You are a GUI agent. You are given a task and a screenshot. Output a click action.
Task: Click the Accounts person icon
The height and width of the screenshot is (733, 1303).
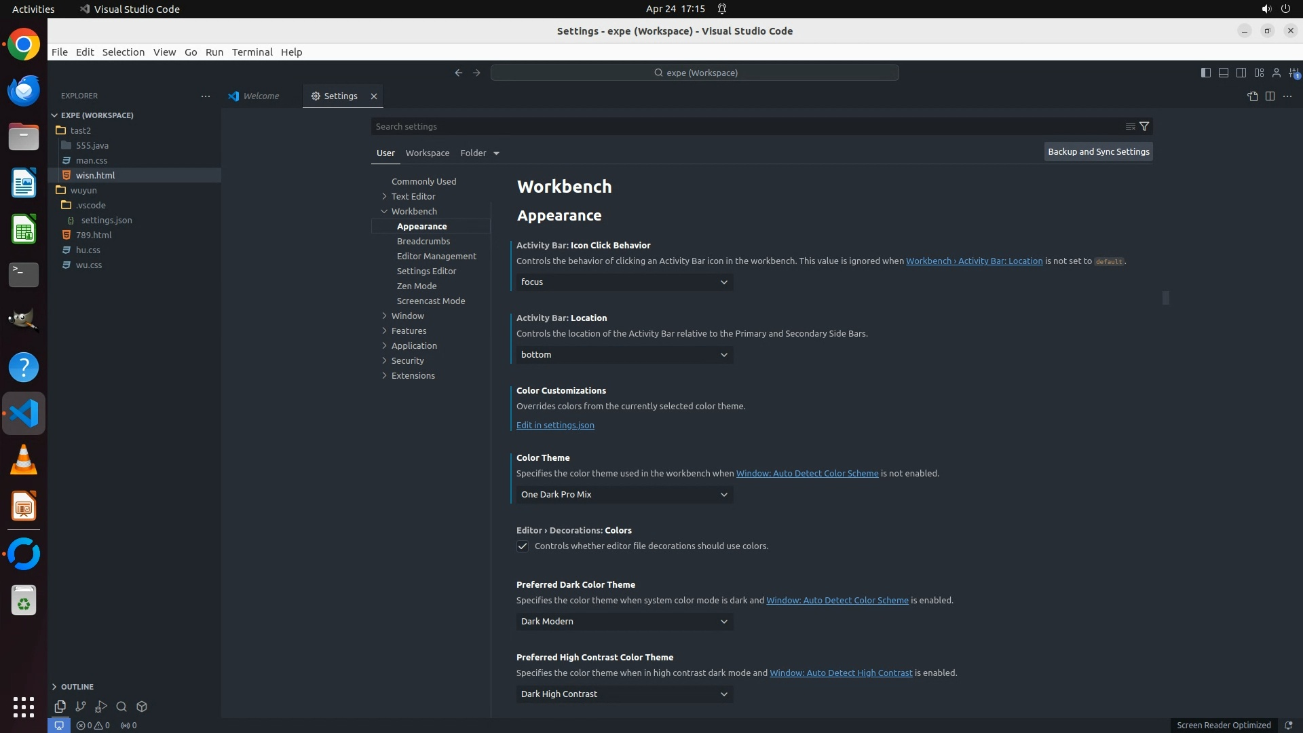pos(1277,73)
